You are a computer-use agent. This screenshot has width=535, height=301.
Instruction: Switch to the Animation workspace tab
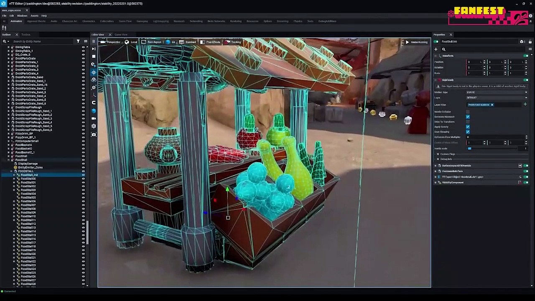[16, 21]
